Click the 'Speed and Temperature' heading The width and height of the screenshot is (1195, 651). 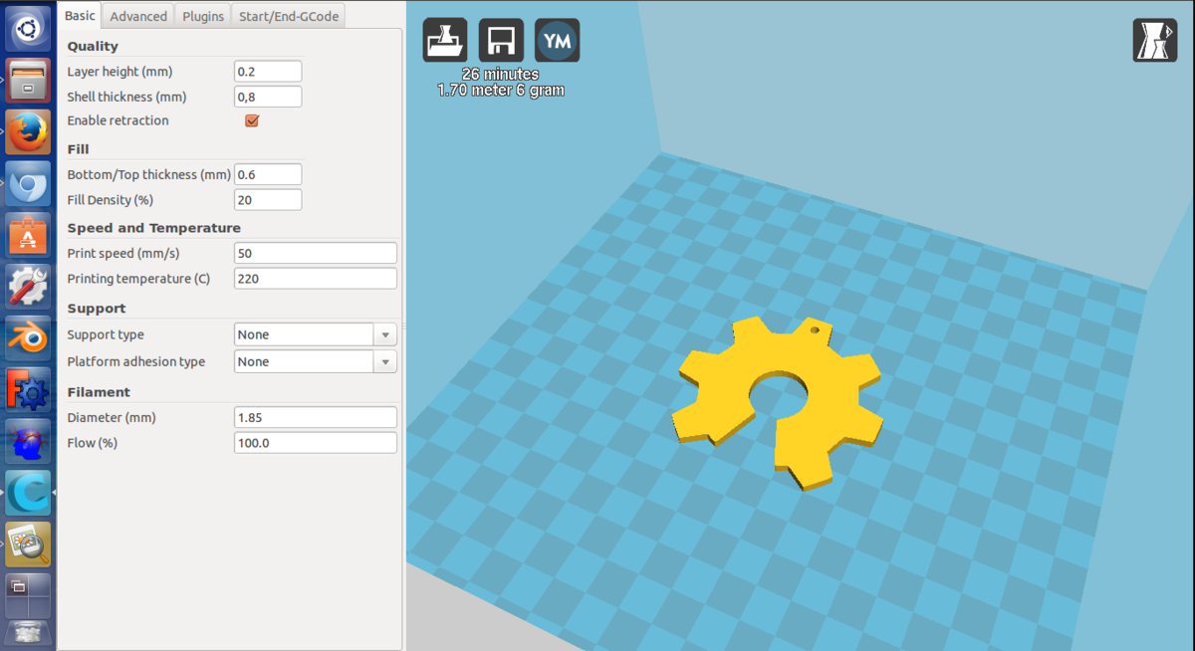pos(153,228)
